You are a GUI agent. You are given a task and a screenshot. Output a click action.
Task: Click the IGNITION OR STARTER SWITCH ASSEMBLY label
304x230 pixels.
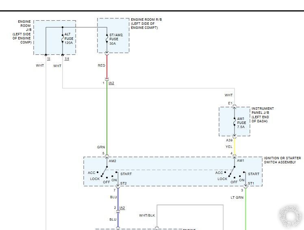coord(282,160)
